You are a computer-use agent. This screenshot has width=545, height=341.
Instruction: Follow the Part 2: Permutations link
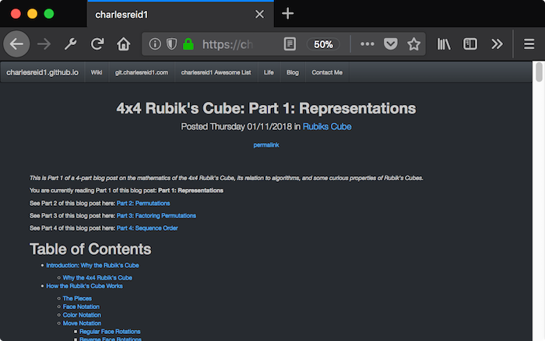(143, 204)
